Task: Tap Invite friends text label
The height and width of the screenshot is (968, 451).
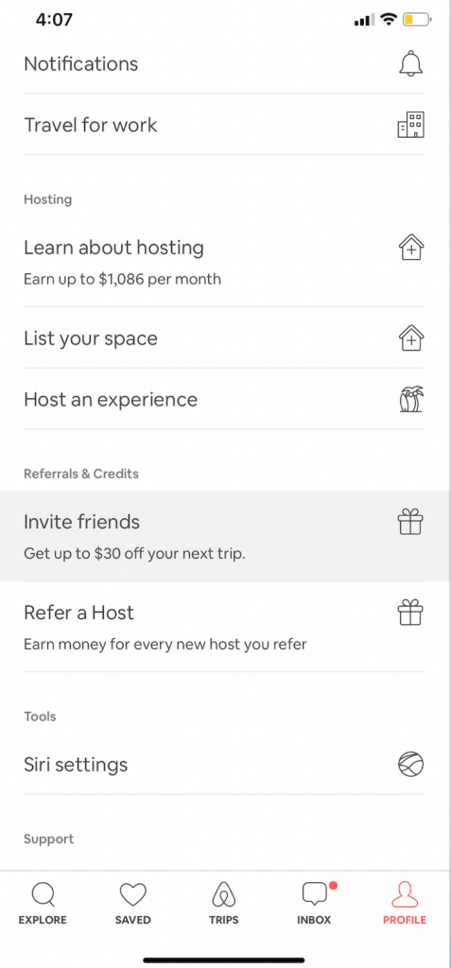Action: (x=81, y=522)
